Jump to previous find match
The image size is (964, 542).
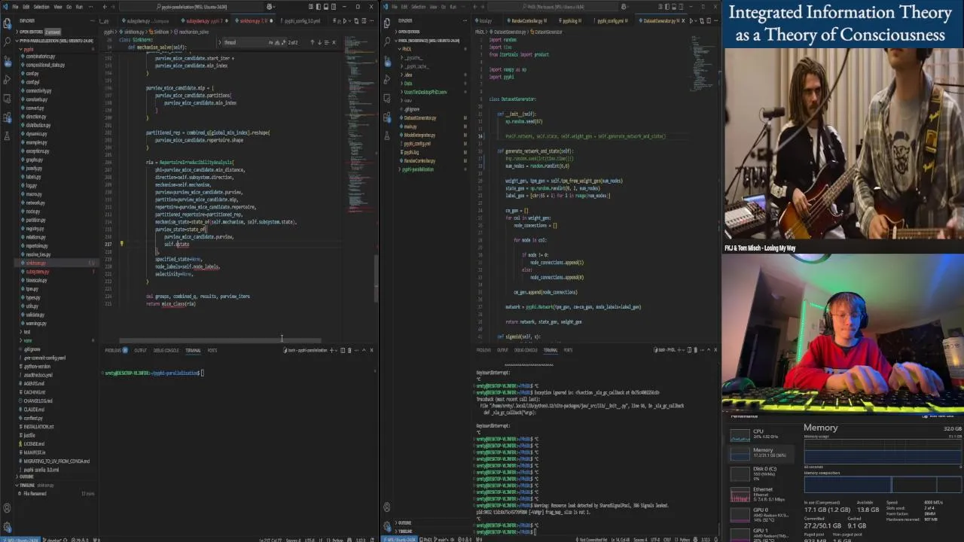pos(313,42)
